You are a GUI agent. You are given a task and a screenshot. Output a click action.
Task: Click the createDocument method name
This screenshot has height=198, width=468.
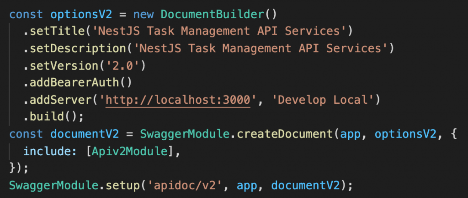(x=285, y=134)
